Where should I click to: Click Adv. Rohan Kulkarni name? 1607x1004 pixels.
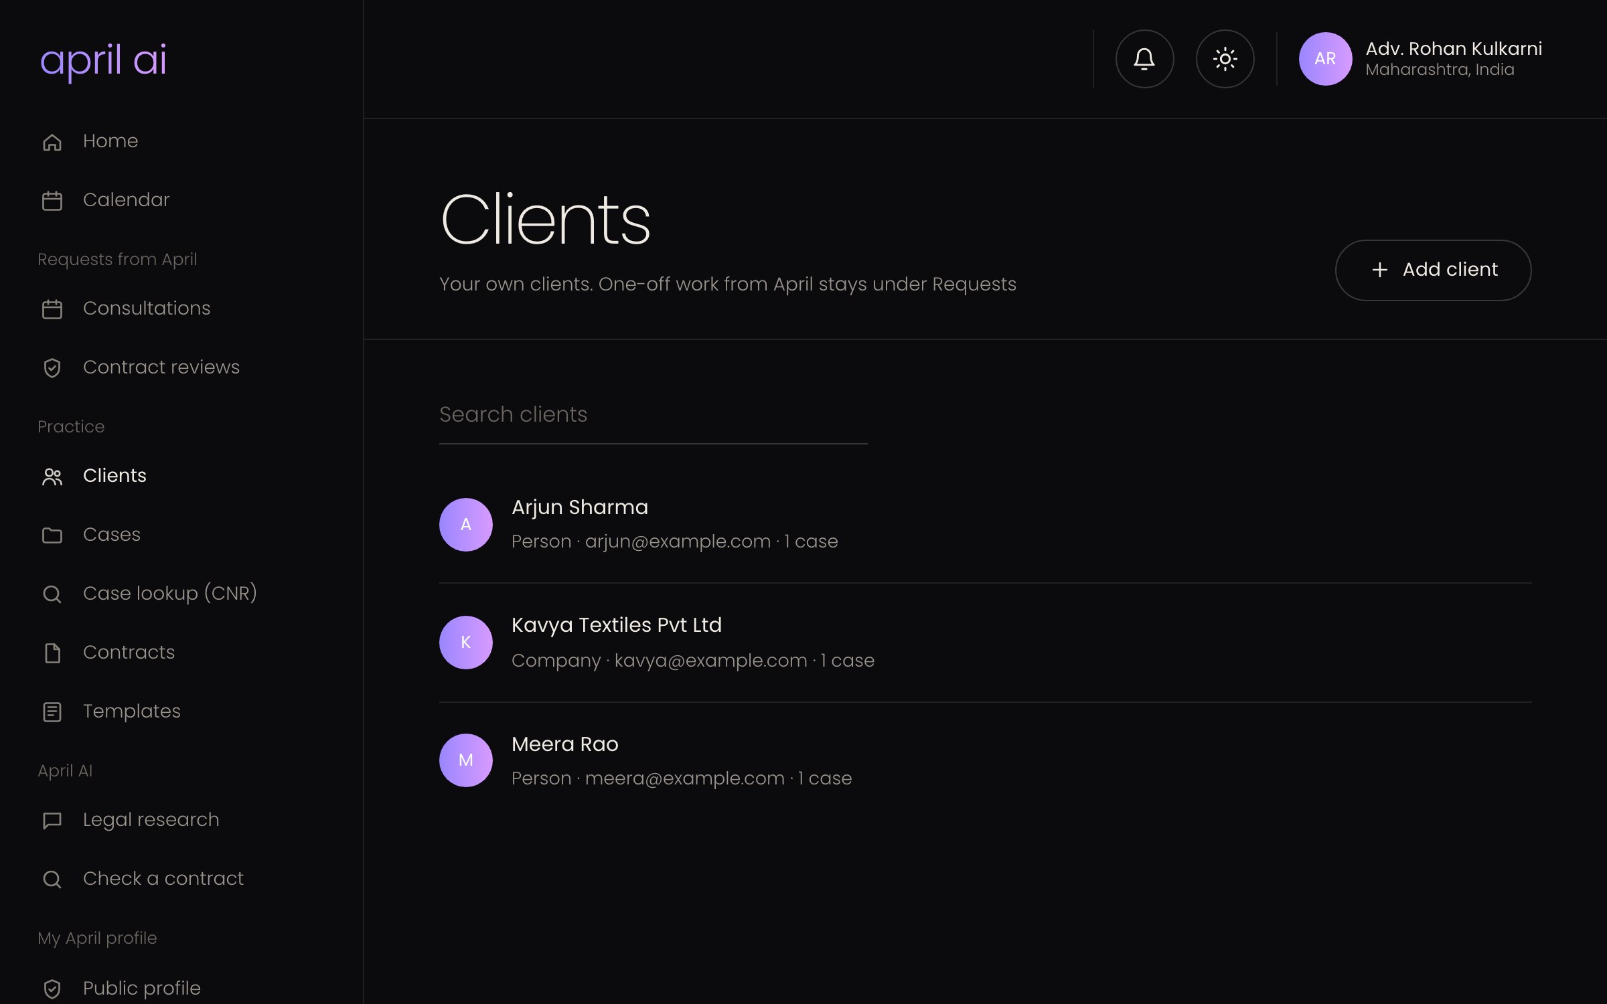click(x=1454, y=49)
